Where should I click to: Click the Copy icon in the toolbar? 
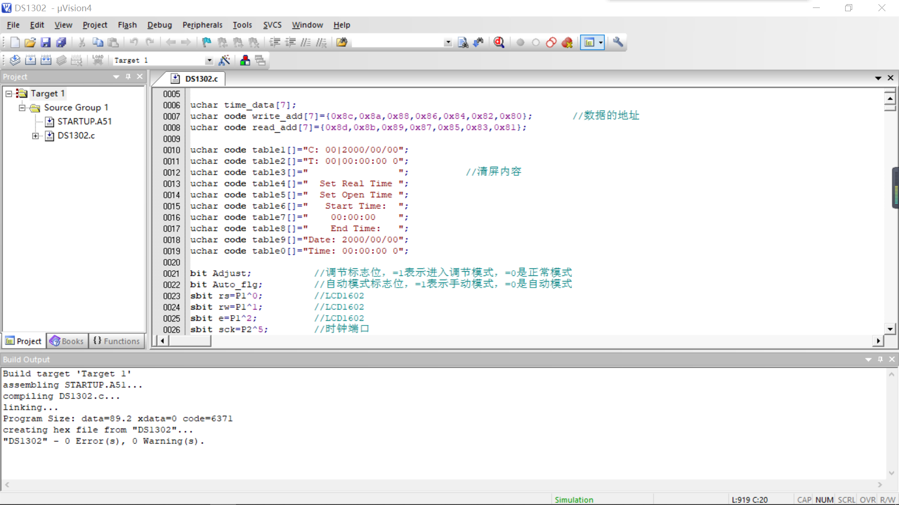pos(97,43)
